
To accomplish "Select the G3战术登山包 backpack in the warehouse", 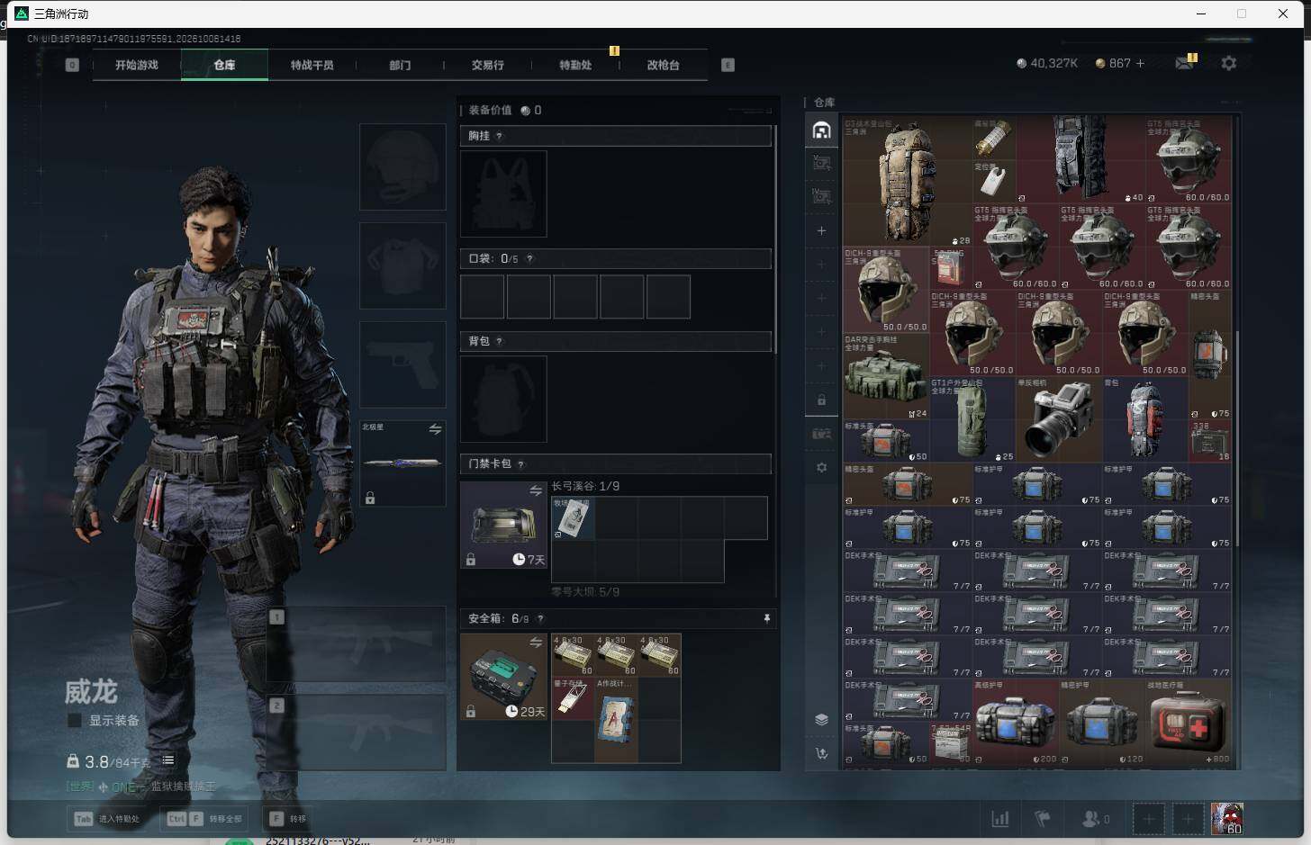I will click(x=908, y=182).
